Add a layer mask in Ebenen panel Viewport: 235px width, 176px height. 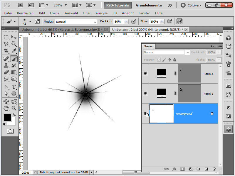pyautogui.click(x=182, y=169)
